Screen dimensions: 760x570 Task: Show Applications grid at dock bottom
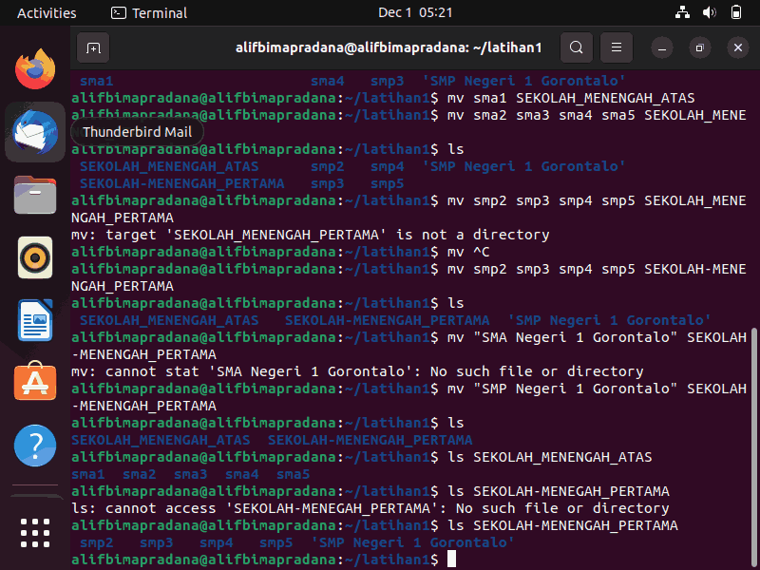point(35,533)
